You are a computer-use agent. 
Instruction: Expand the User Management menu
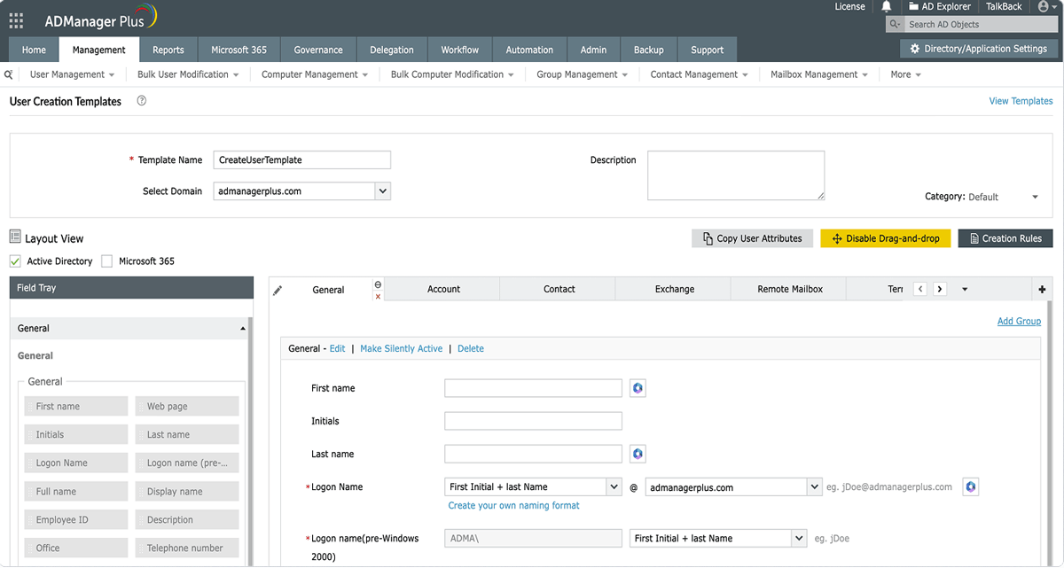(x=73, y=74)
